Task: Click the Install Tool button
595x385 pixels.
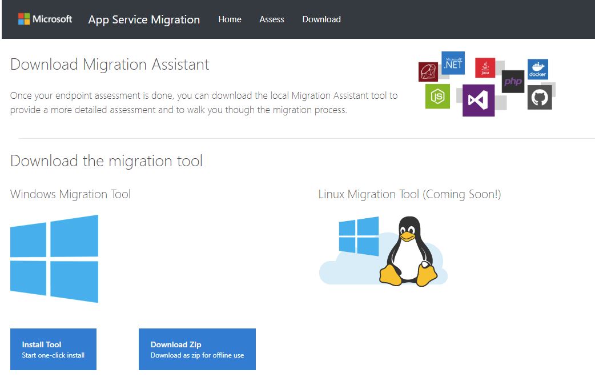Action: tap(53, 349)
